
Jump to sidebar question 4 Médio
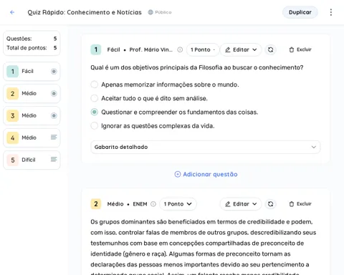pyautogui.click(x=32, y=137)
